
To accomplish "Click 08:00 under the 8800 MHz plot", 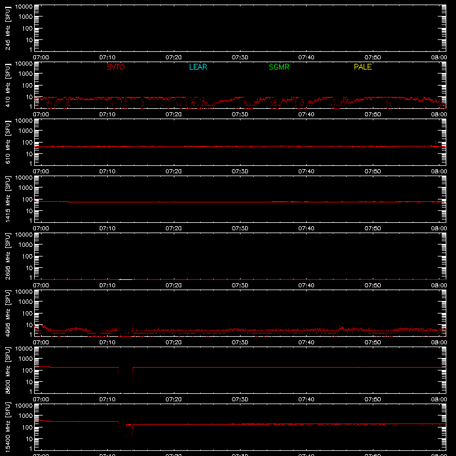I will [439, 400].
